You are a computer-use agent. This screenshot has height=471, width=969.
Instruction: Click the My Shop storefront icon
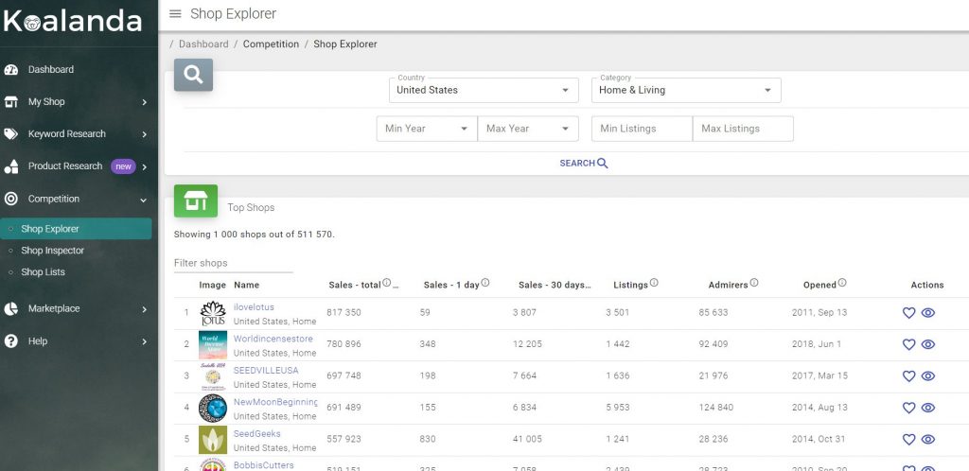point(11,102)
